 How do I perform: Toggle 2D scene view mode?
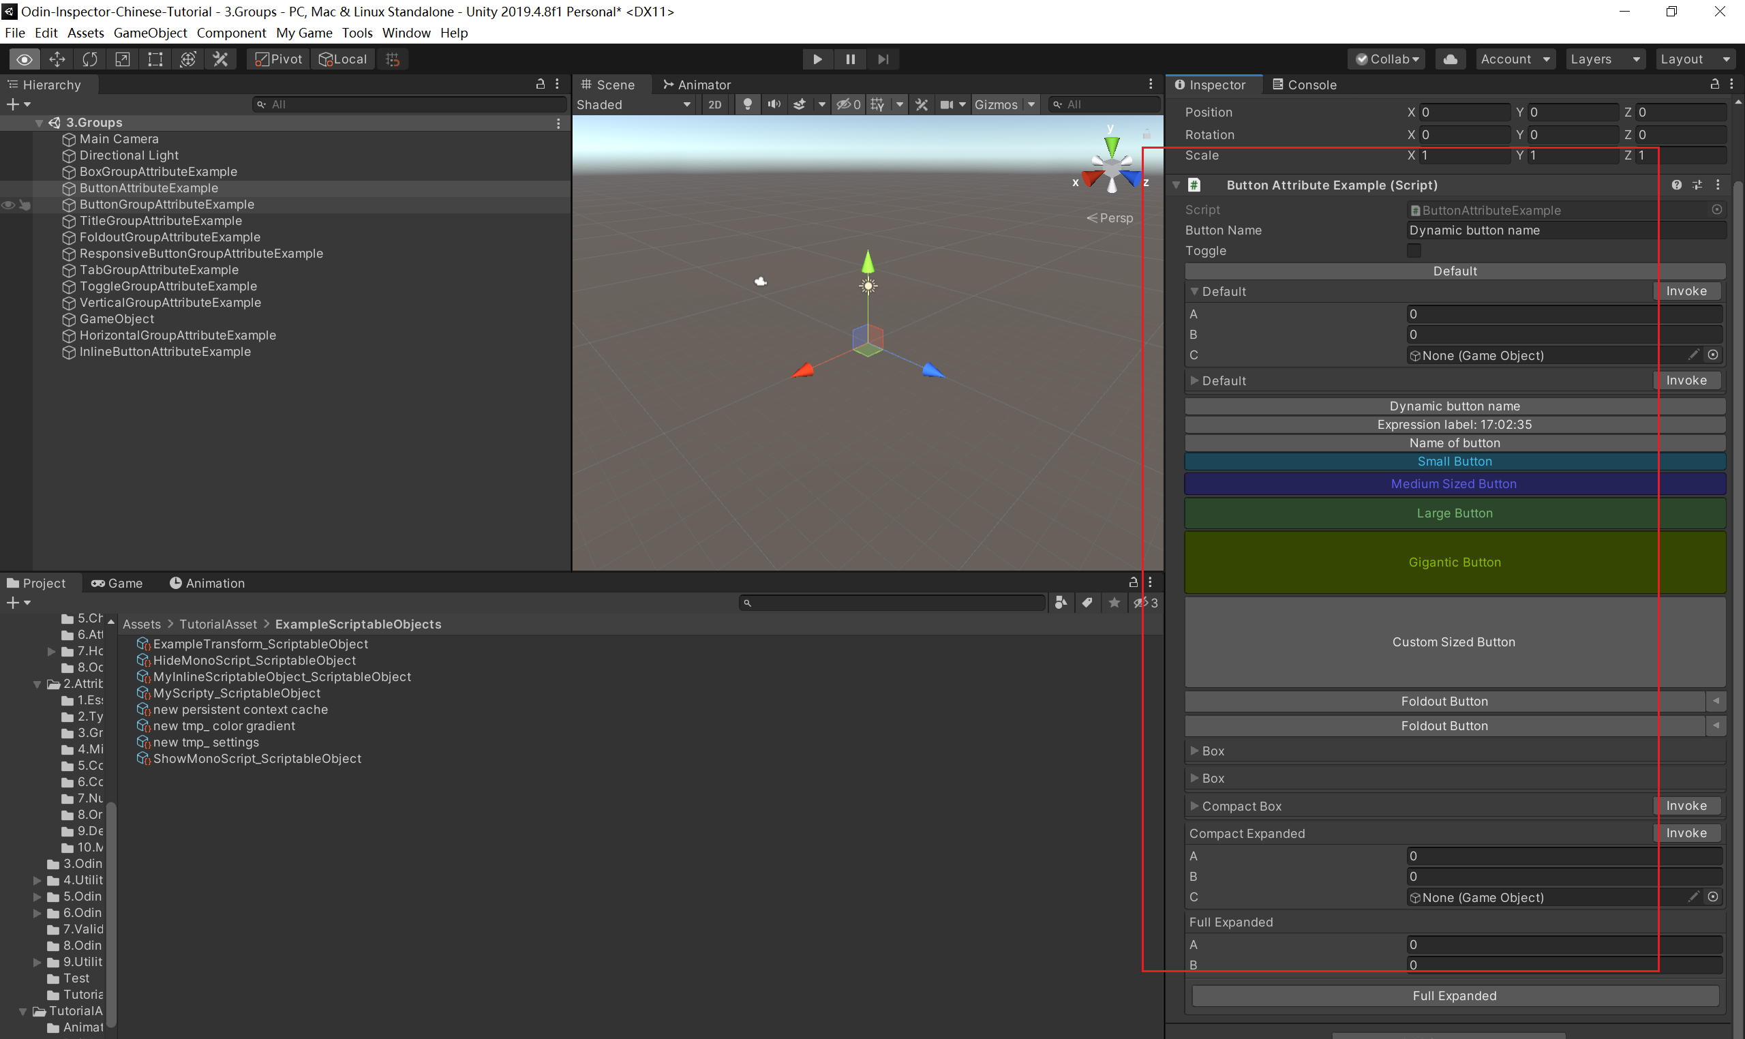[x=714, y=104]
